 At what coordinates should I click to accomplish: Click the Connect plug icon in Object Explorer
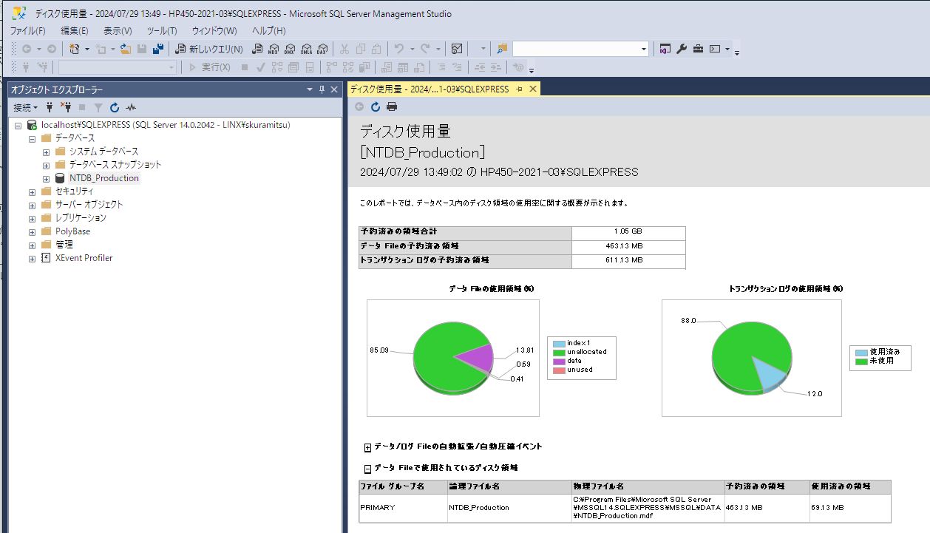50,107
